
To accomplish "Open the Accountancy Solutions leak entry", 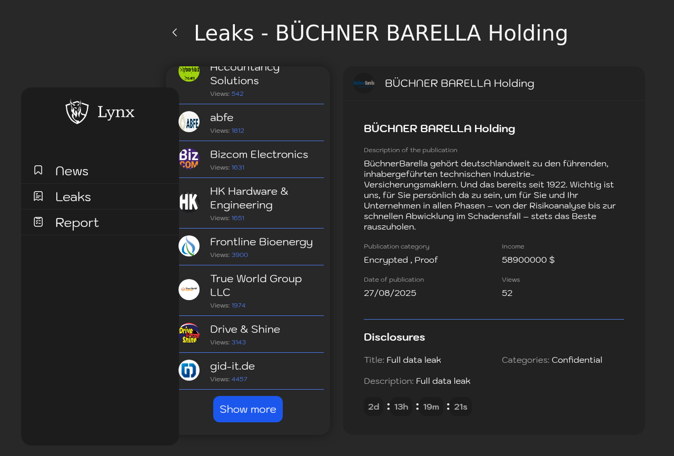I will pyautogui.click(x=251, y=85).
